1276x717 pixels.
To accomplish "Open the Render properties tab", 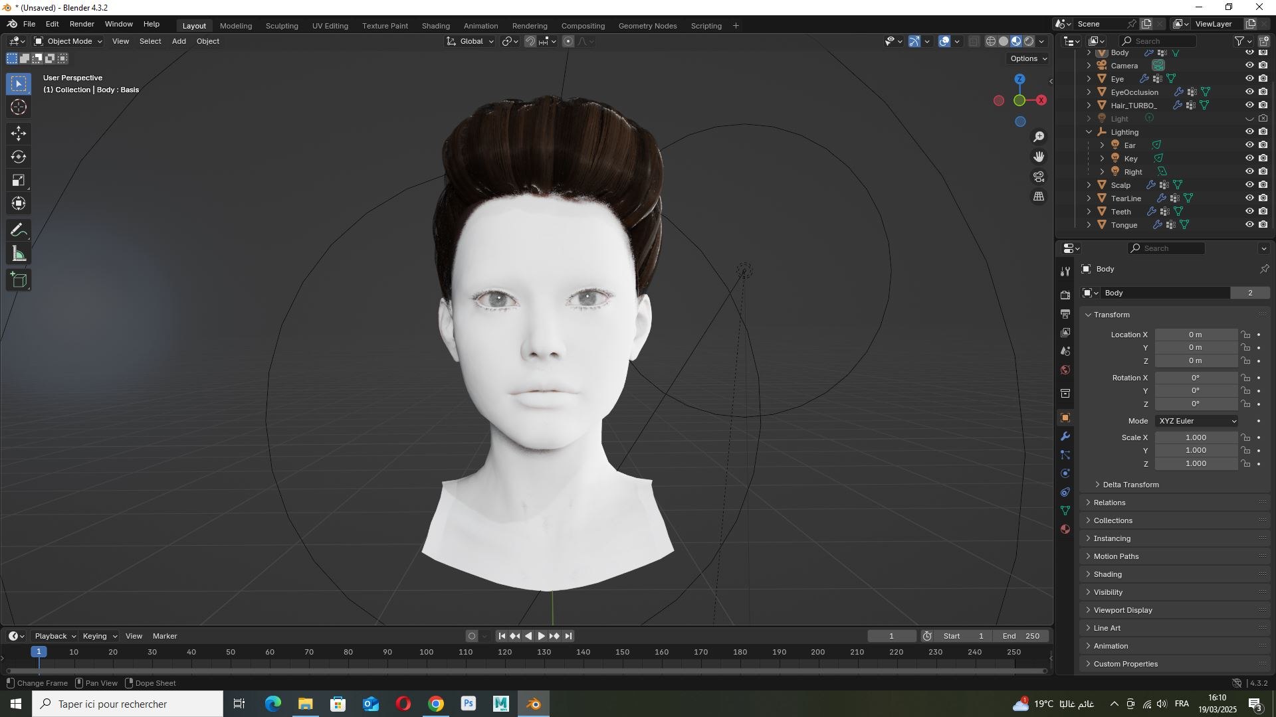I will (1065, 295).
